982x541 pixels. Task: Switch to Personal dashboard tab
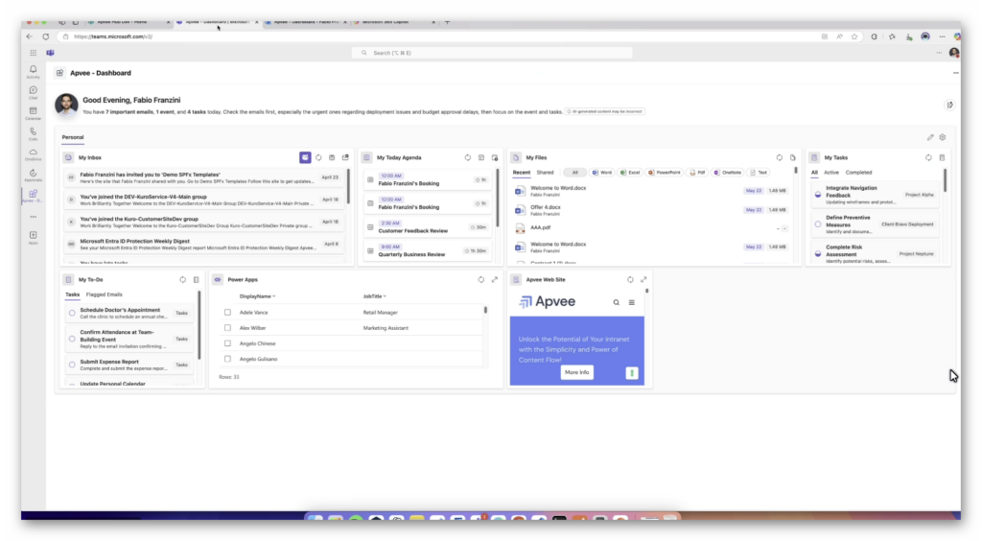73,137
